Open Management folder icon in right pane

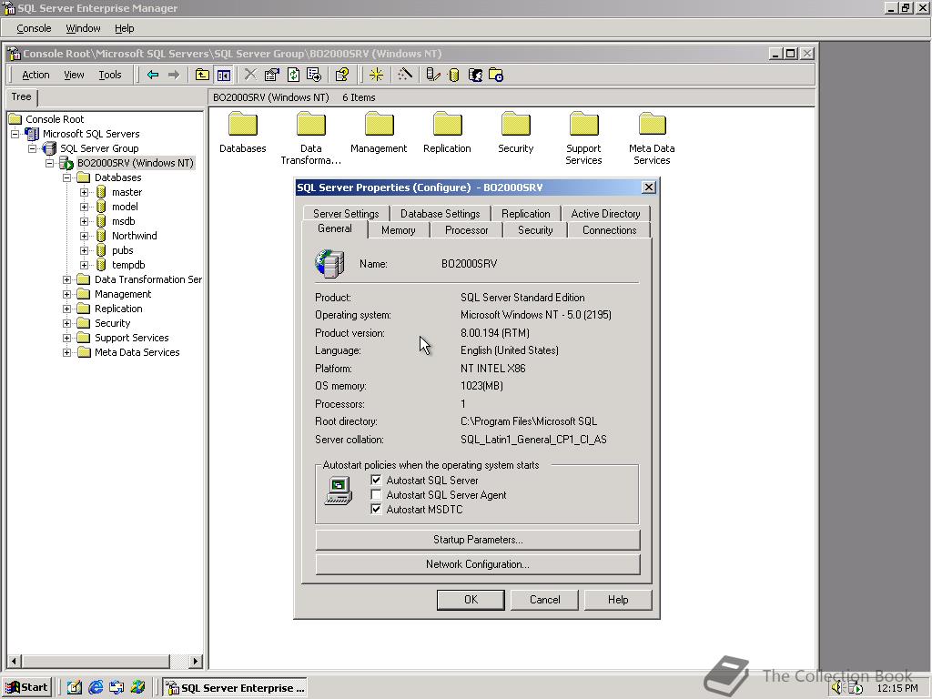click(x=380, y=124)
